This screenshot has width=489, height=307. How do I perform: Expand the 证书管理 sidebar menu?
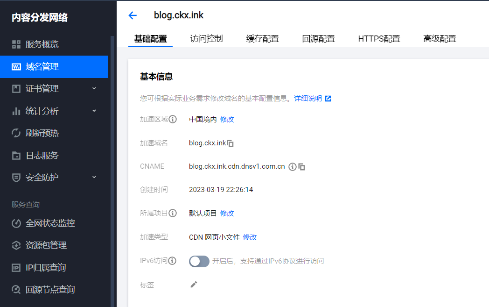(x=54, y=89)
